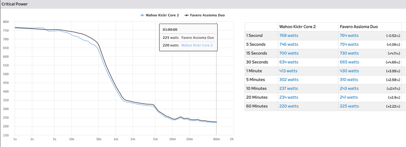The image size is (406, 147).
Task: Open 243 watts 10 Minutes link
Action: 349,89
